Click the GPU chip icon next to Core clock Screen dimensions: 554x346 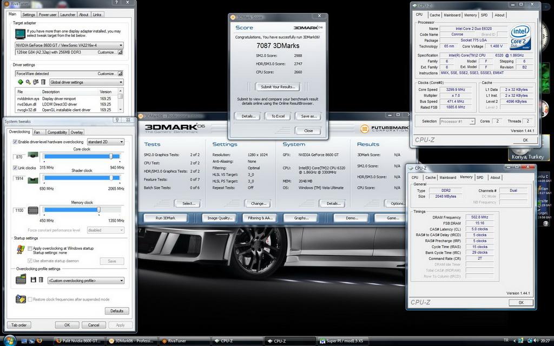coord(33,155)
